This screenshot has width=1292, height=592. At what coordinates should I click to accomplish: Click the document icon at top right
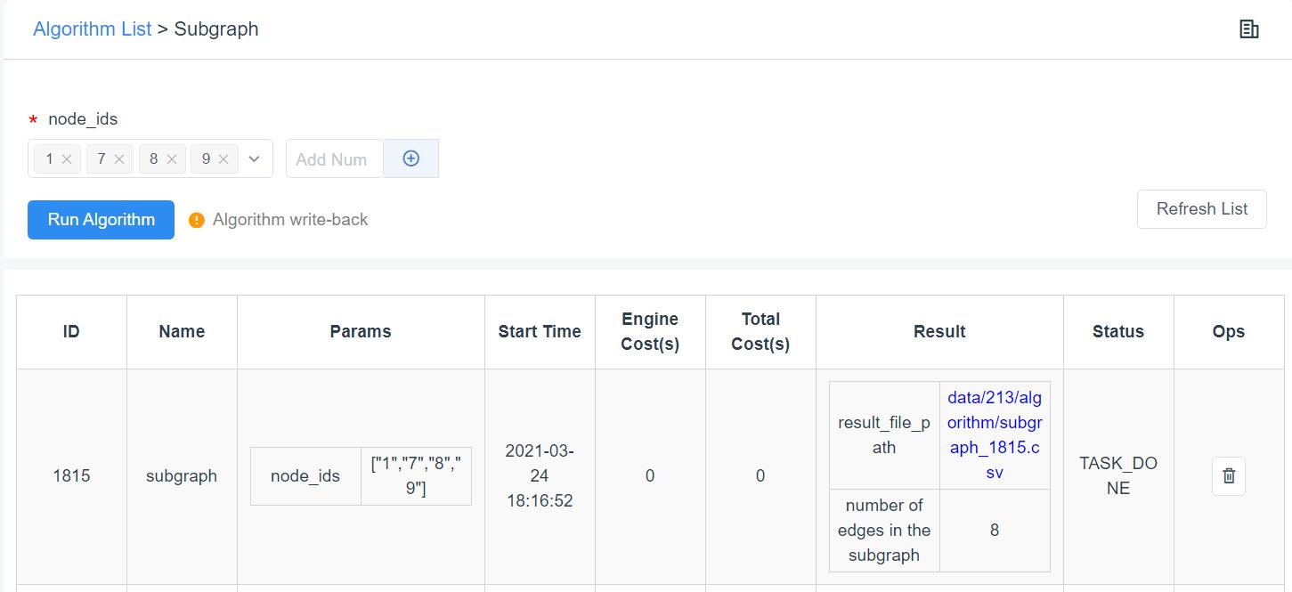pyautogui.click(x=1248, y=29)
